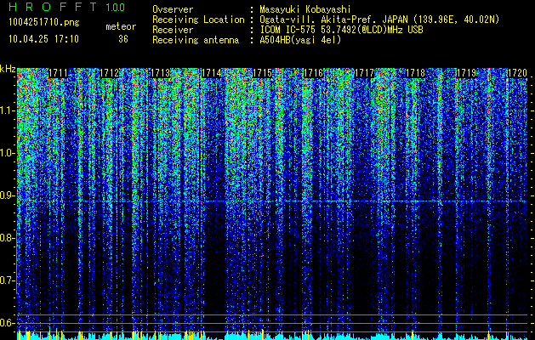Click the 'Ovserver' field label

(x=173, y=9)
